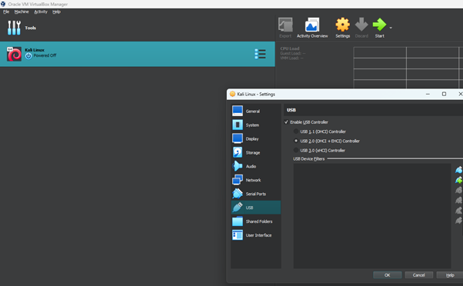Open the Tools entry in VirtualBox Manager
463x286 pixels.
point(22,28)
